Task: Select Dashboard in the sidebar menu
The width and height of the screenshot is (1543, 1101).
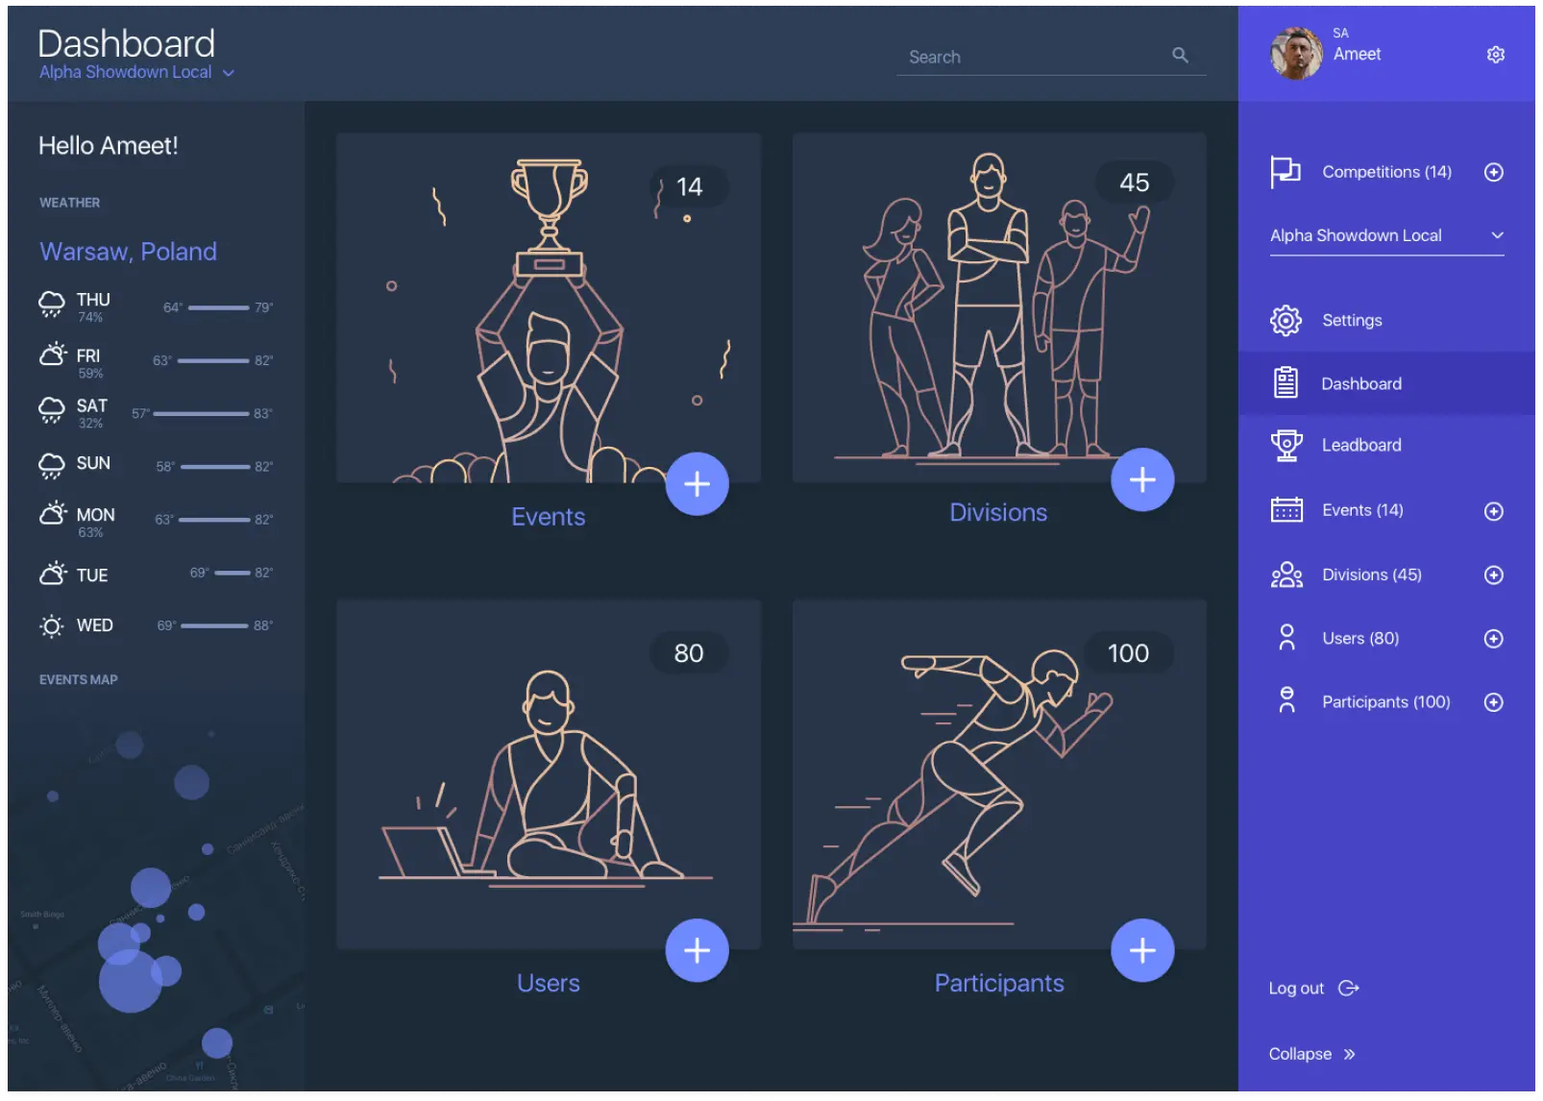Action: click(x=1360, y=383)
